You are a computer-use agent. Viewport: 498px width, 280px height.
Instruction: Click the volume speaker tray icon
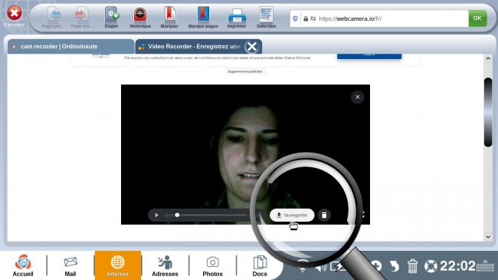click(321, 267)
